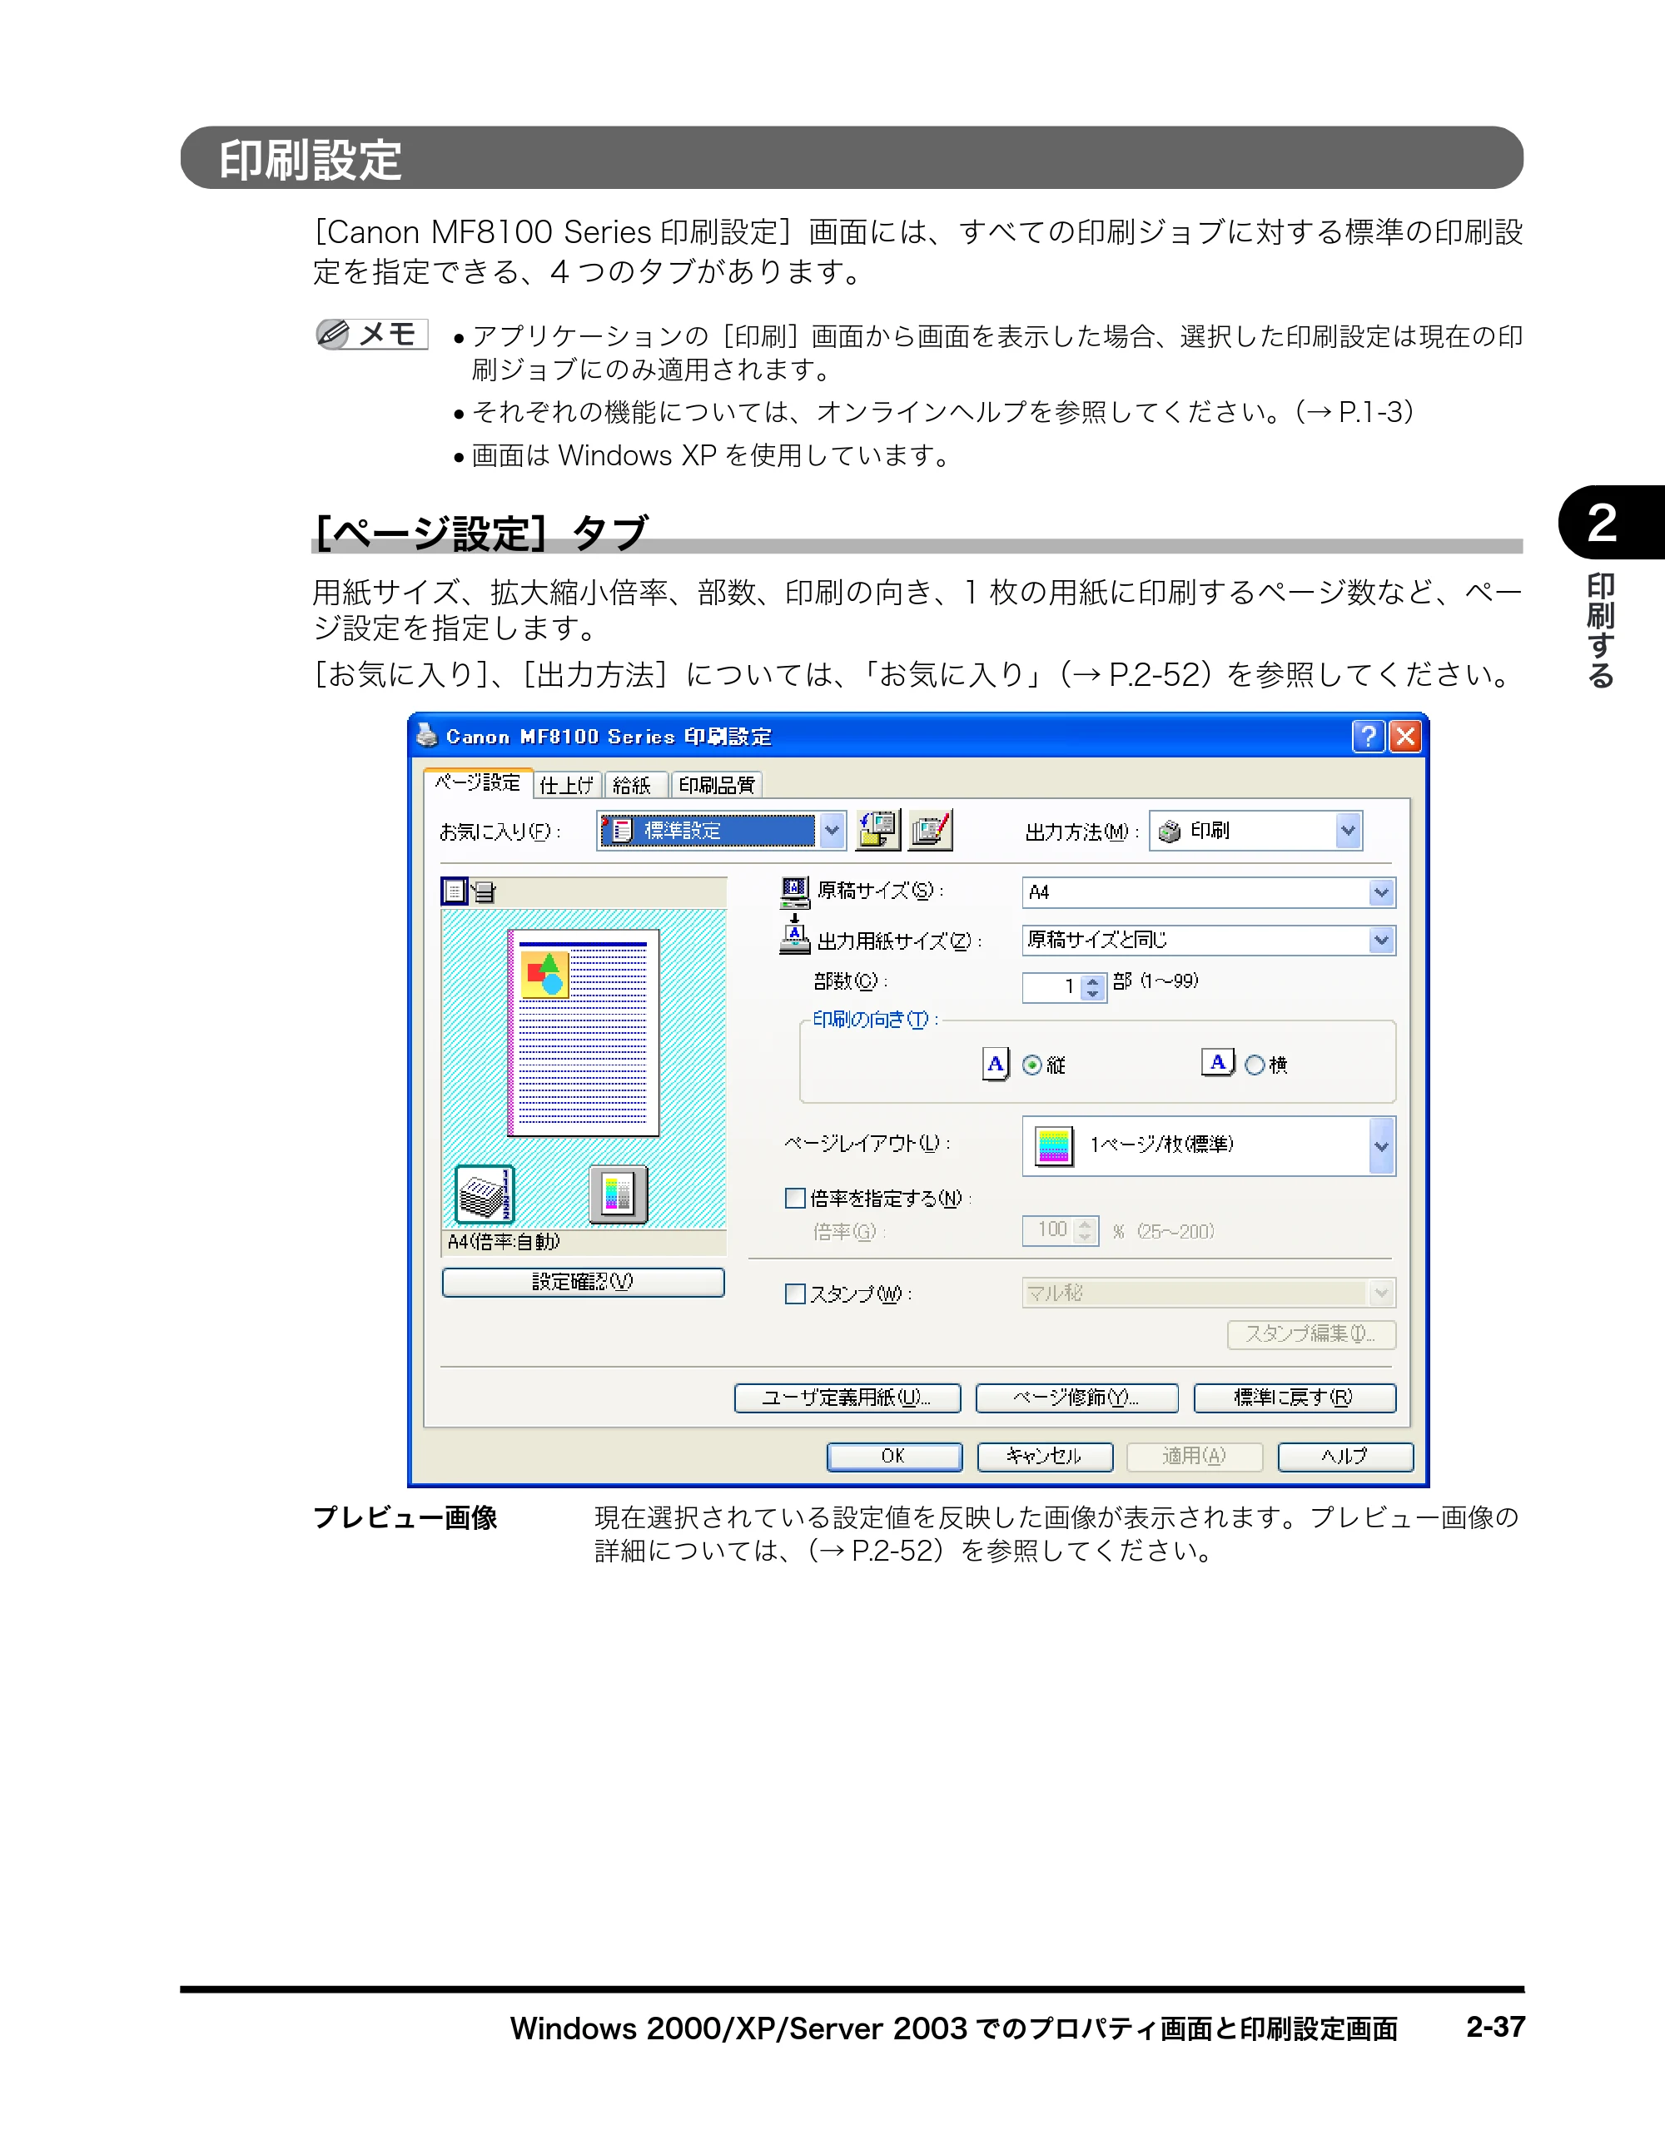Click the page view icon above preview

click(x=454, y=891)
